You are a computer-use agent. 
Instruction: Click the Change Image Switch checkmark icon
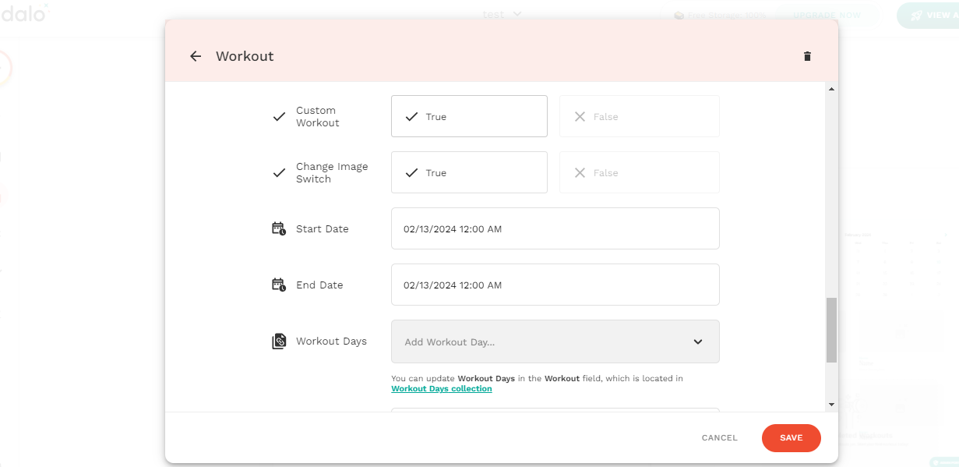coord(279,173)
